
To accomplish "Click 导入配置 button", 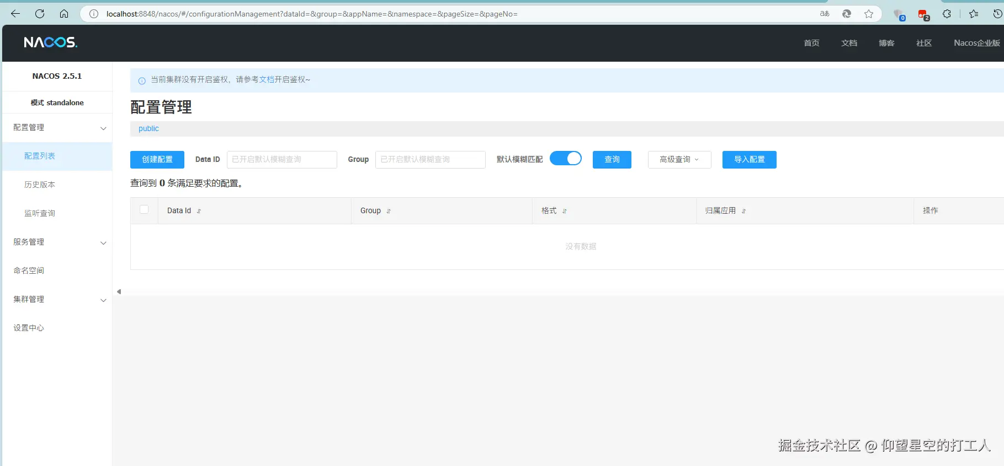I will point(750,160).
